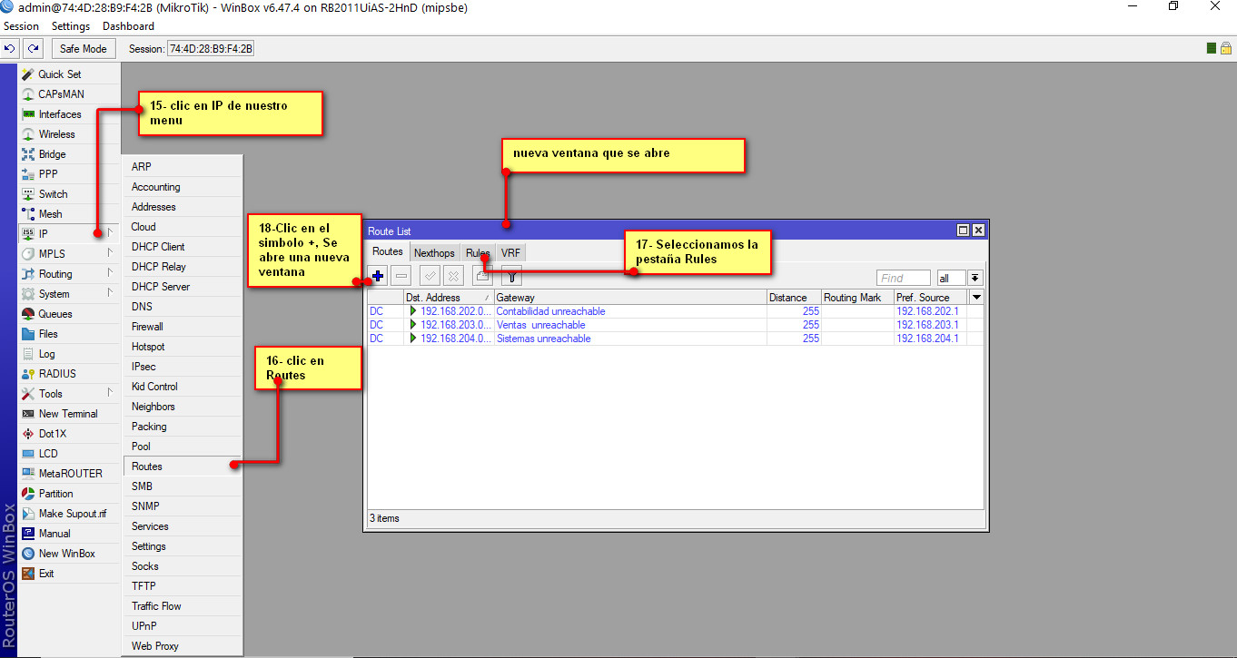Viewport: 1237px width, 658px height.
Task: Click the Comment icon in Route List toolbar
Action: click(482, 277)
